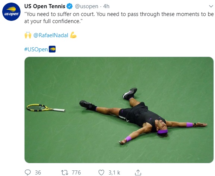Click the tweet quote text
This screenshot has height=176, width=215.
119,17
